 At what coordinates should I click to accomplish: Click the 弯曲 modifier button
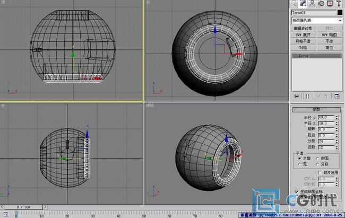tap(329, 48)
